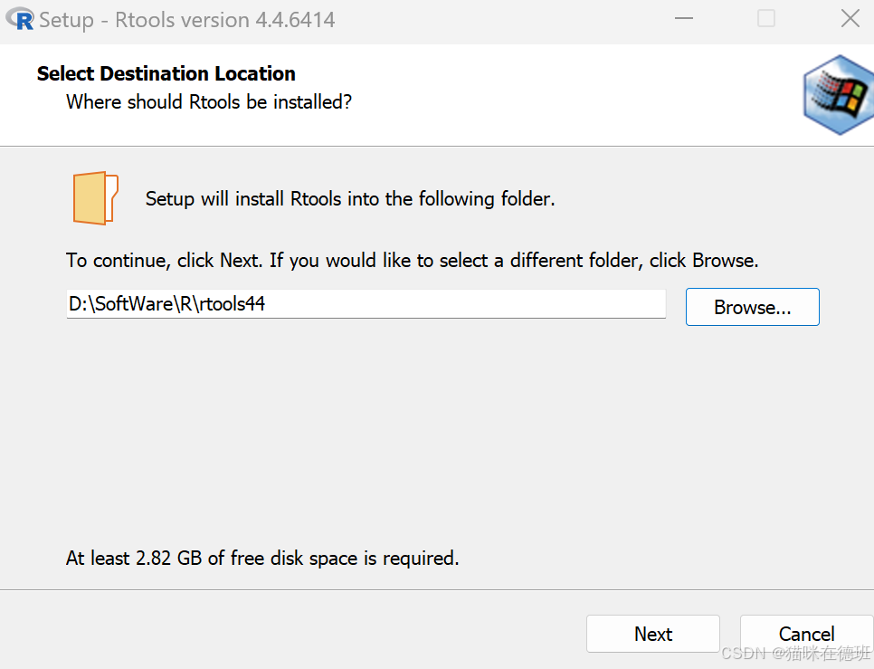Click the Rtools installer hexagon logo
Screen dimensions: 874x669
(x=838, y=95)
